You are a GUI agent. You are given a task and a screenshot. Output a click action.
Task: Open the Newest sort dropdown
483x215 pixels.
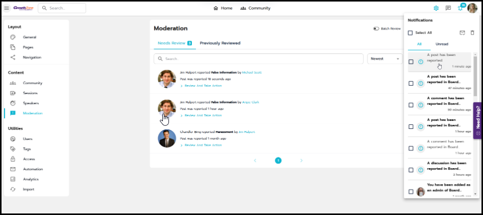384,59
